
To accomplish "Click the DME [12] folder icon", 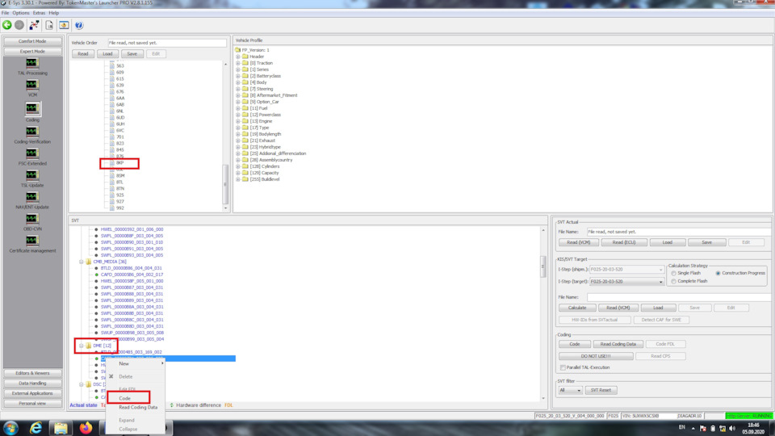I will pos(89,346).
